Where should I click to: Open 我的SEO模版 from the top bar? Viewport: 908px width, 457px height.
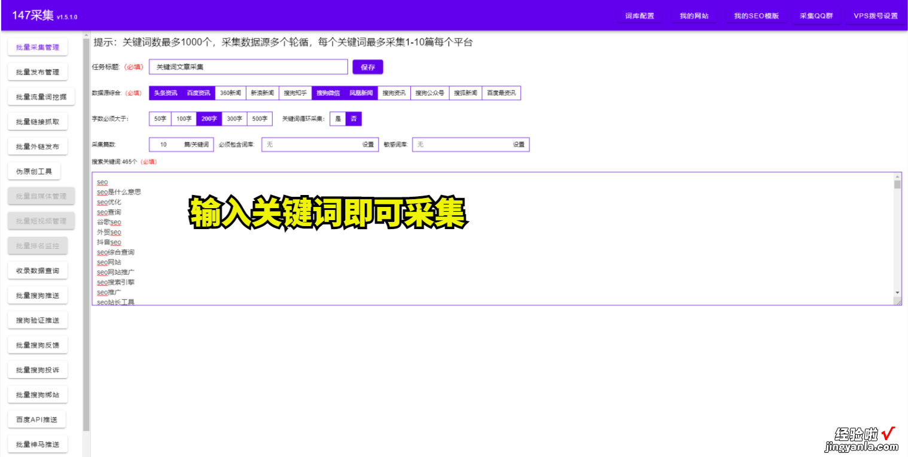(x=756, y=16)
